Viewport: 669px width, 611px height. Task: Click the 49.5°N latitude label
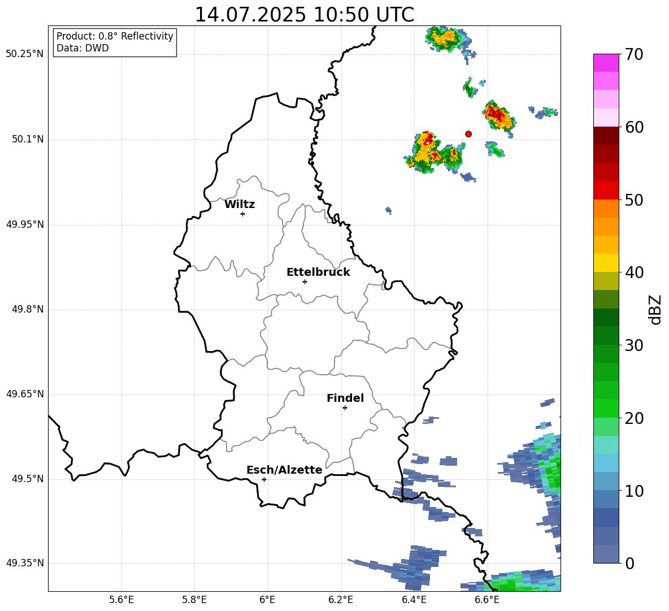click(27, 479)
